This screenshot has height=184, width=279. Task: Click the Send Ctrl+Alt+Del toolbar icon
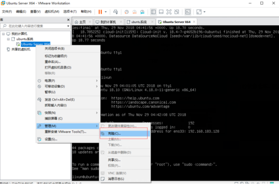point(115,12)
